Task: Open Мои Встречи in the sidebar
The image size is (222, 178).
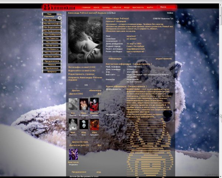Action: tap(52, 46)
